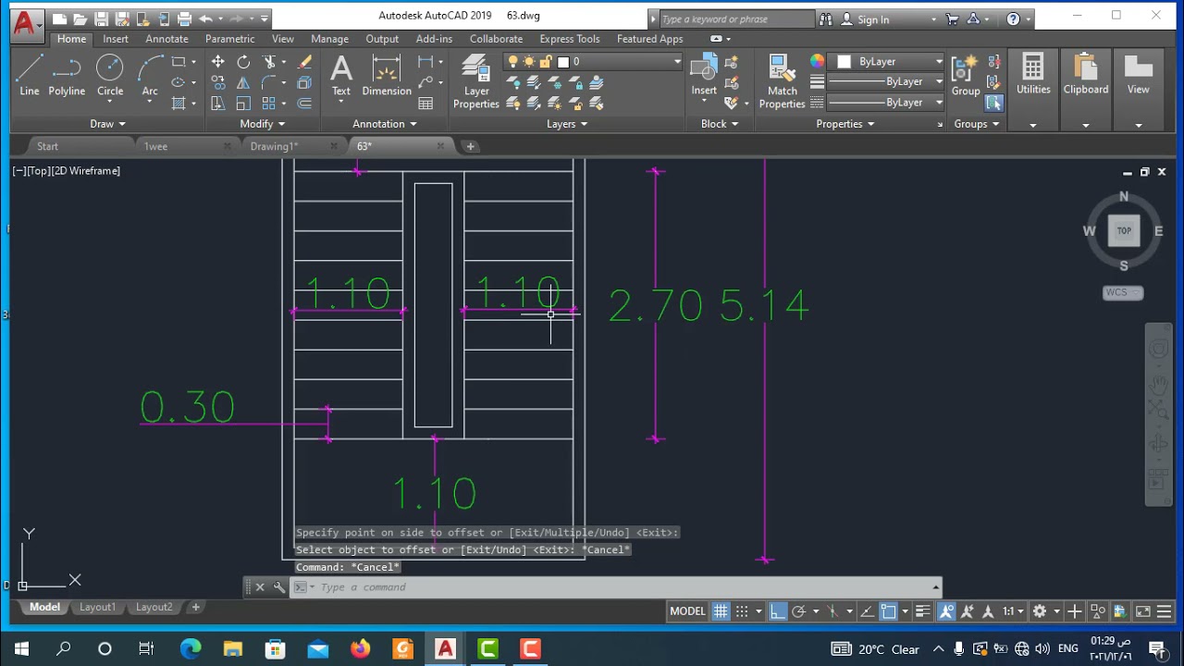
Task: Click the Ellipse tool icon
Action: [x=179, y=82]
